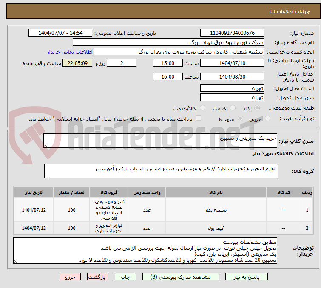The image size is (321, 288).
Task: Click the 'تعداد / مقدار' column header
Action: click(x=72, y=192)
